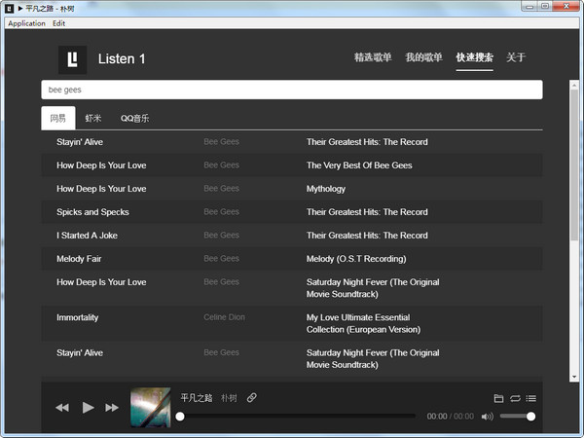The width and height of the screenshot is (584, 438).
Task: Play Melody Fair
Action: pyautogui.click(x=79, y=259)
